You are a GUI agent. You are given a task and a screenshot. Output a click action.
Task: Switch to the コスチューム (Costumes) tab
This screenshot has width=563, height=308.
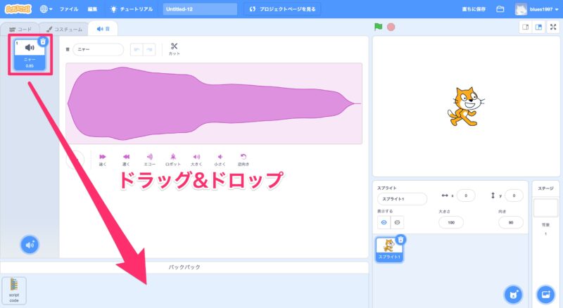point(65,29)
